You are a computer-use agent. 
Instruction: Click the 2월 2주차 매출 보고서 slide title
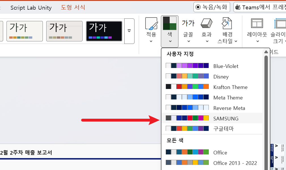point(26,152)
